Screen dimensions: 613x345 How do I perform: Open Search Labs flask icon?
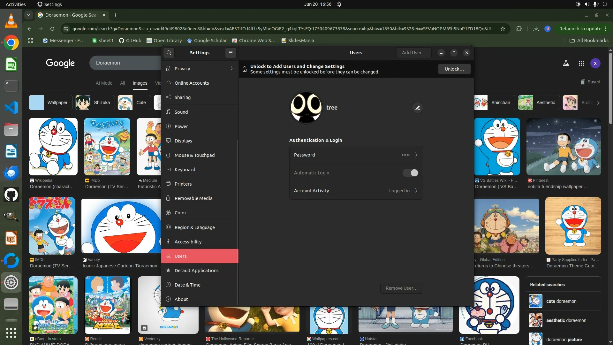point(566,63)
